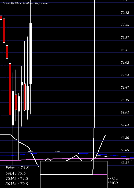The image size is (134, 188).
Task: Select the 71.47 price axis label
Action: [125, 88]
